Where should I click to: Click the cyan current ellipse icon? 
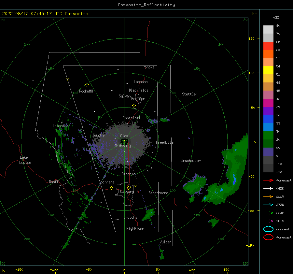(268, 229)
